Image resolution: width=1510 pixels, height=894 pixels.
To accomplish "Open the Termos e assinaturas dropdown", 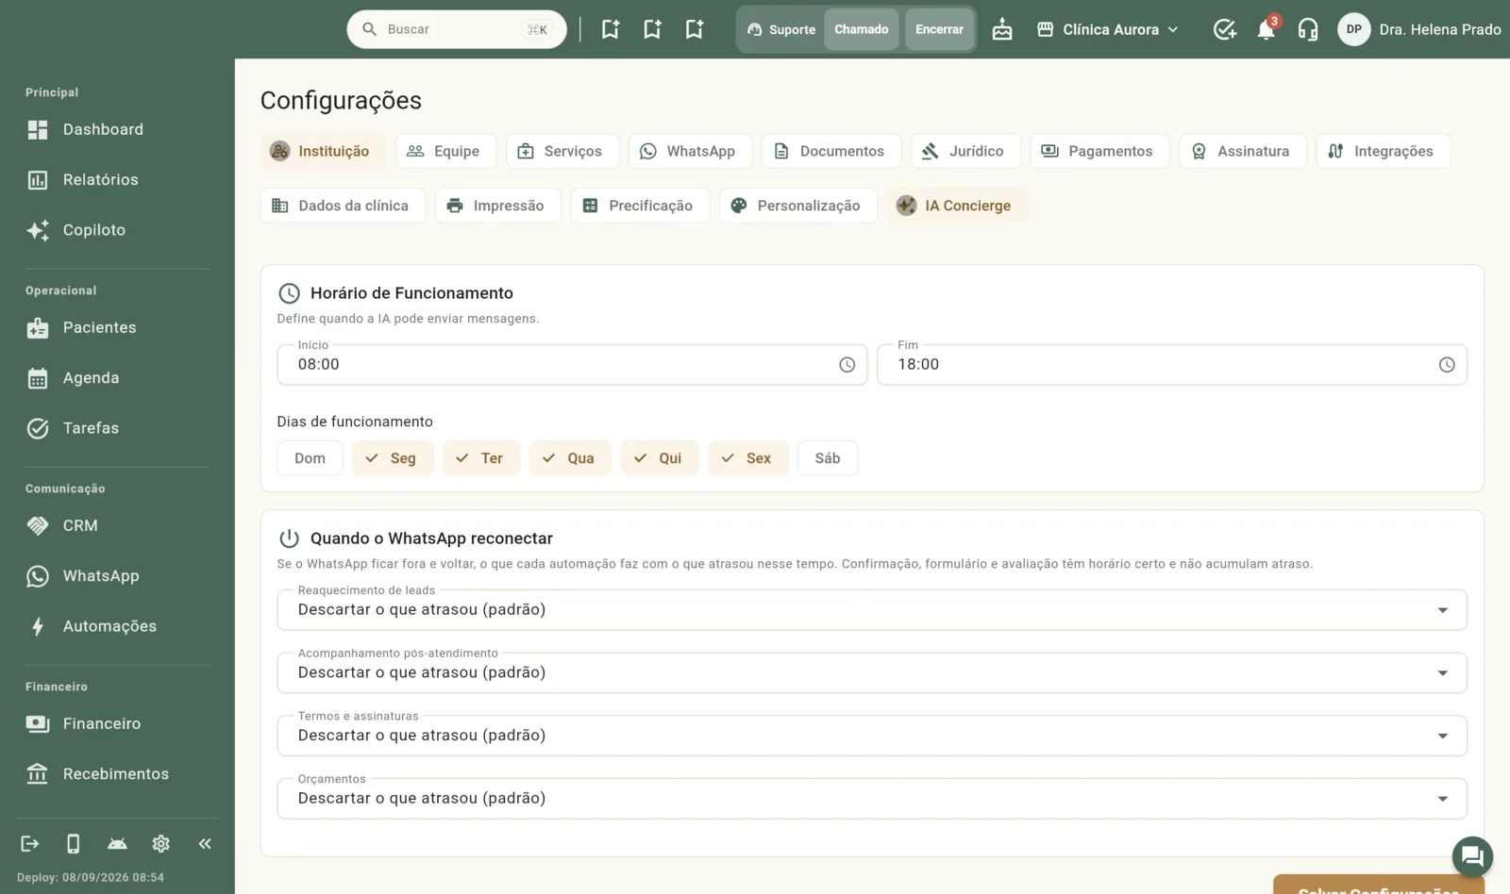I will [872, 736].
